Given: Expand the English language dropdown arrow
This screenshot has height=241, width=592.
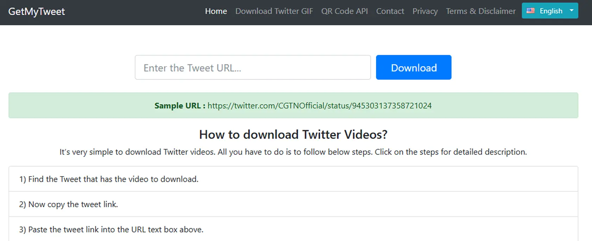Looking at the screenshot, I should click(572, 11).
